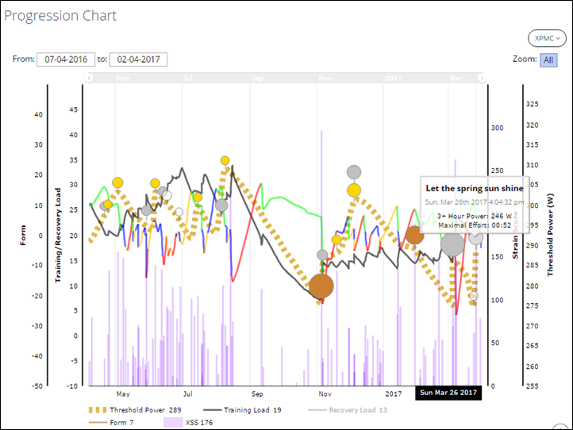Click the yellow bubble at the December peak
573x430 pixels.
pos(354,190)
